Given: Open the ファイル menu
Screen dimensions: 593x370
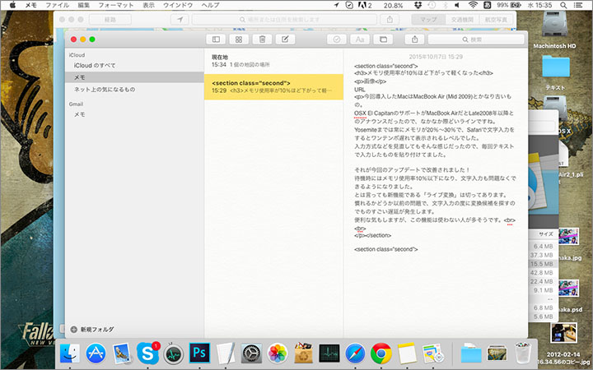Looking at the screenshot, I should tap(57, 5).
